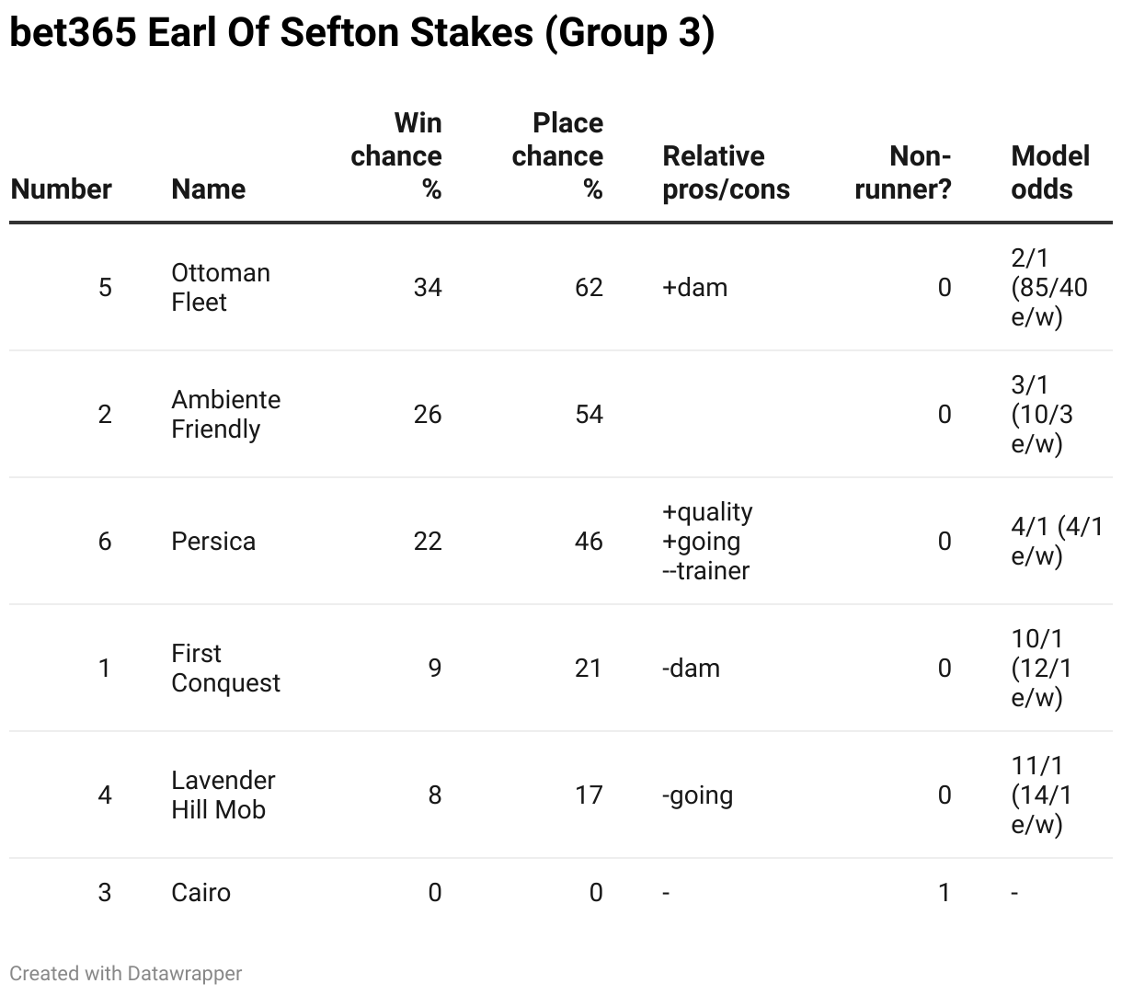Click the Win chance % header
Image resolution: width=1122 pixels, height=995 pixels.
coord(396,155)
